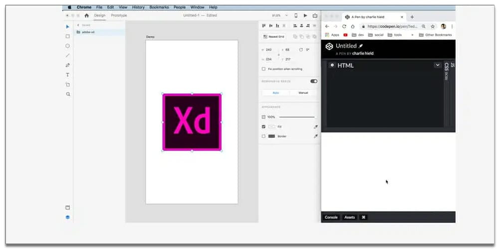Select the Zoom magnifier tool in XD

click(x=68, y=94)
